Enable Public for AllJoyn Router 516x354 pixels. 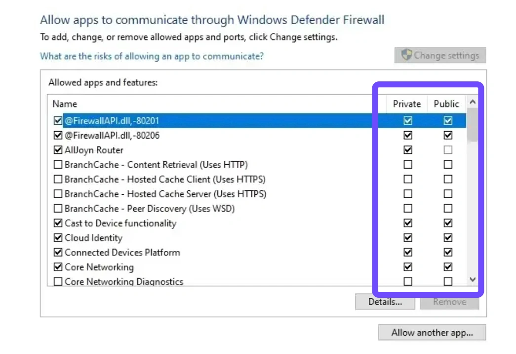(x=447, y=150)
